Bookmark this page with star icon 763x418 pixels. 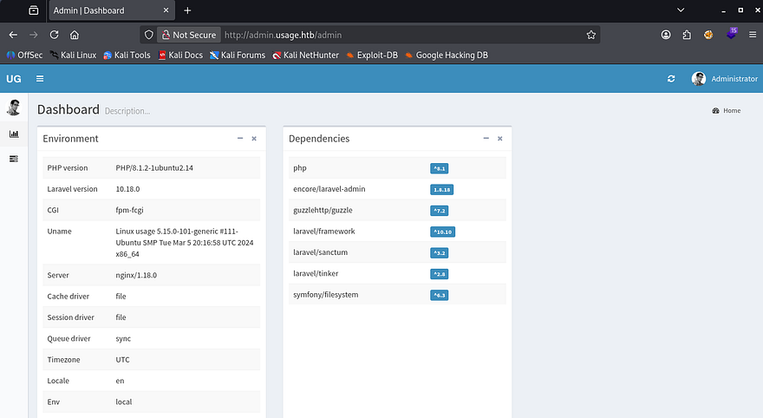click(x=590, y=35)
